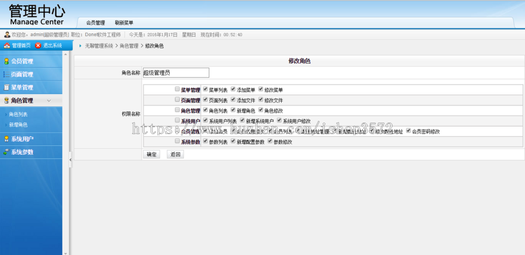The width and height of the screenshot is (525, 255).
Task: Click 角色管理 in the breadcrumb
Action: click(129, 46)
